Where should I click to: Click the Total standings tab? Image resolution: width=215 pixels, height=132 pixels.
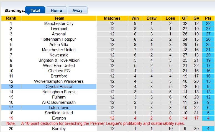coord(35,11)
